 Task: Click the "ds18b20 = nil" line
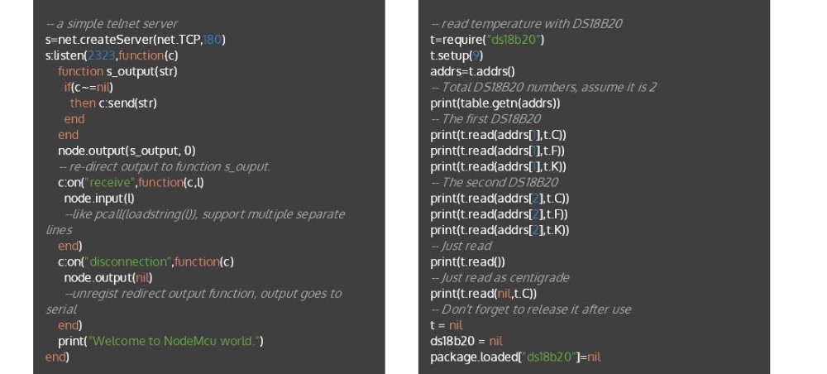(466, 341)
